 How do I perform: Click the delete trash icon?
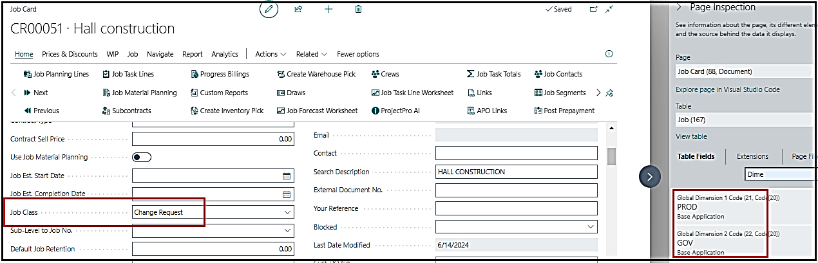coord(359,9)
